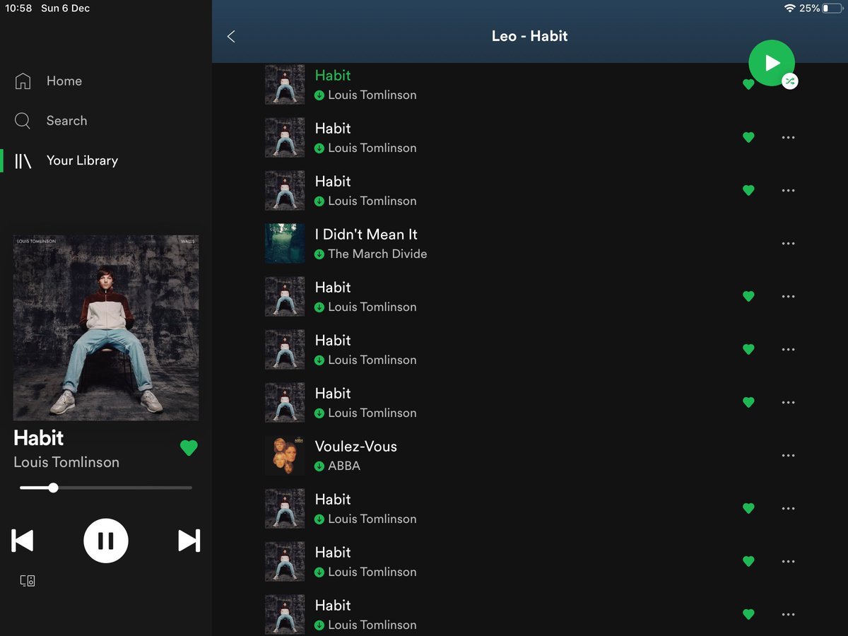Image resolution: width=848 pixels, height=636 pixels.
Task: Tap the 10:58 clock in status bar
Action: tap(18, 8)
